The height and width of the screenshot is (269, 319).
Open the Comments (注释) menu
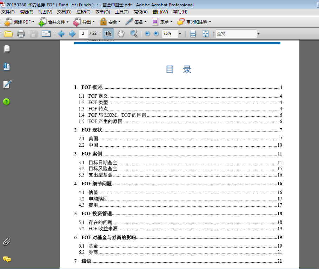click(x=83, y=12)
